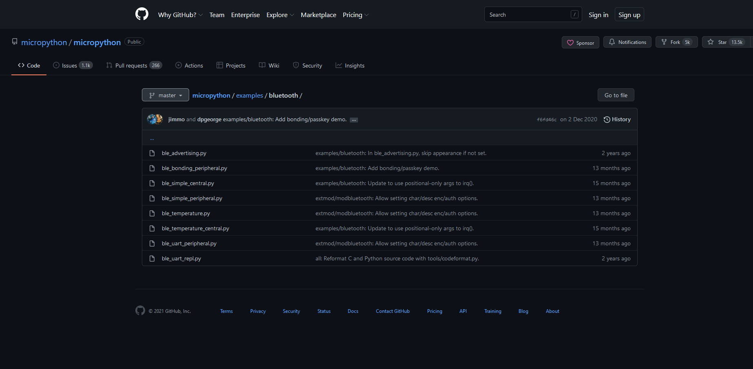
Task: Click the slash shortcut icon in search box
Action: pyautogui.click(x=574, y=15)
